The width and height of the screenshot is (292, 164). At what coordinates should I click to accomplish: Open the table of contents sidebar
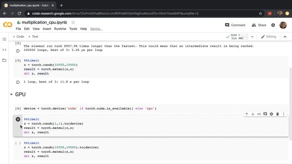coord(4,39)
